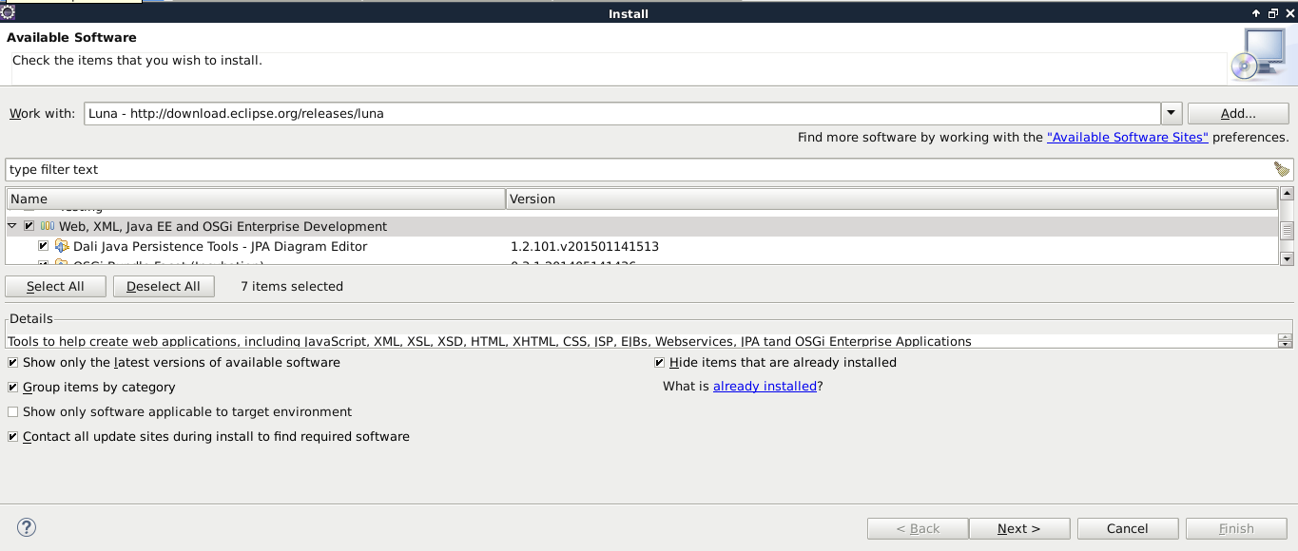
Task: Toggle Hide items that are already installed
Action: point(659,363)
